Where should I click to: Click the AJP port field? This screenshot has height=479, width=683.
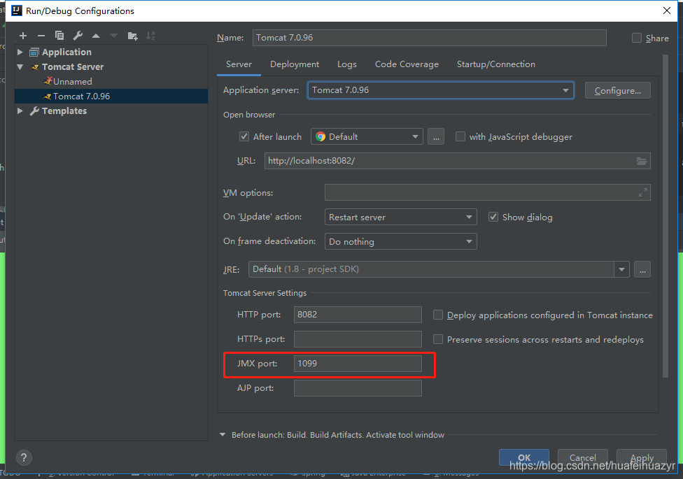click(x=358, y=388)
